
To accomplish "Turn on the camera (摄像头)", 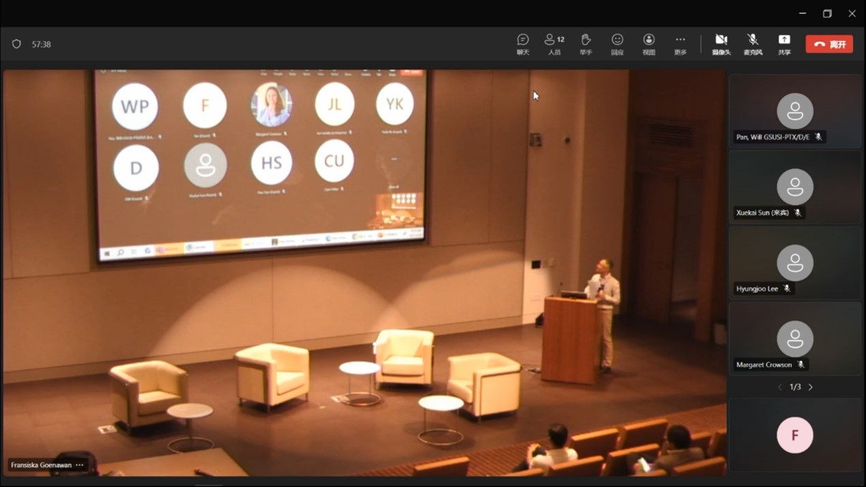I will (721, 44).
